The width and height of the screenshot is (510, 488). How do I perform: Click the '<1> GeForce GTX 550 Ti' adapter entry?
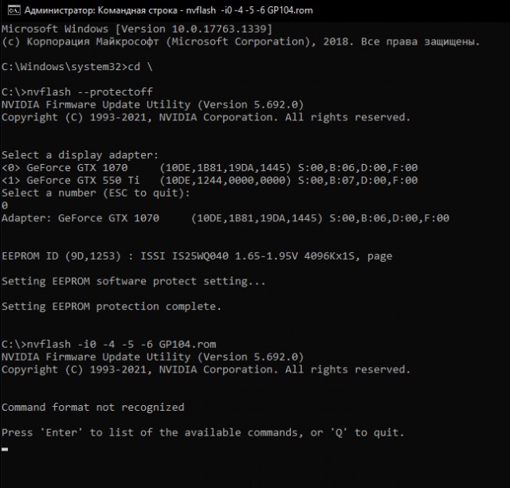pyautogui.click(x=210, y=181)
